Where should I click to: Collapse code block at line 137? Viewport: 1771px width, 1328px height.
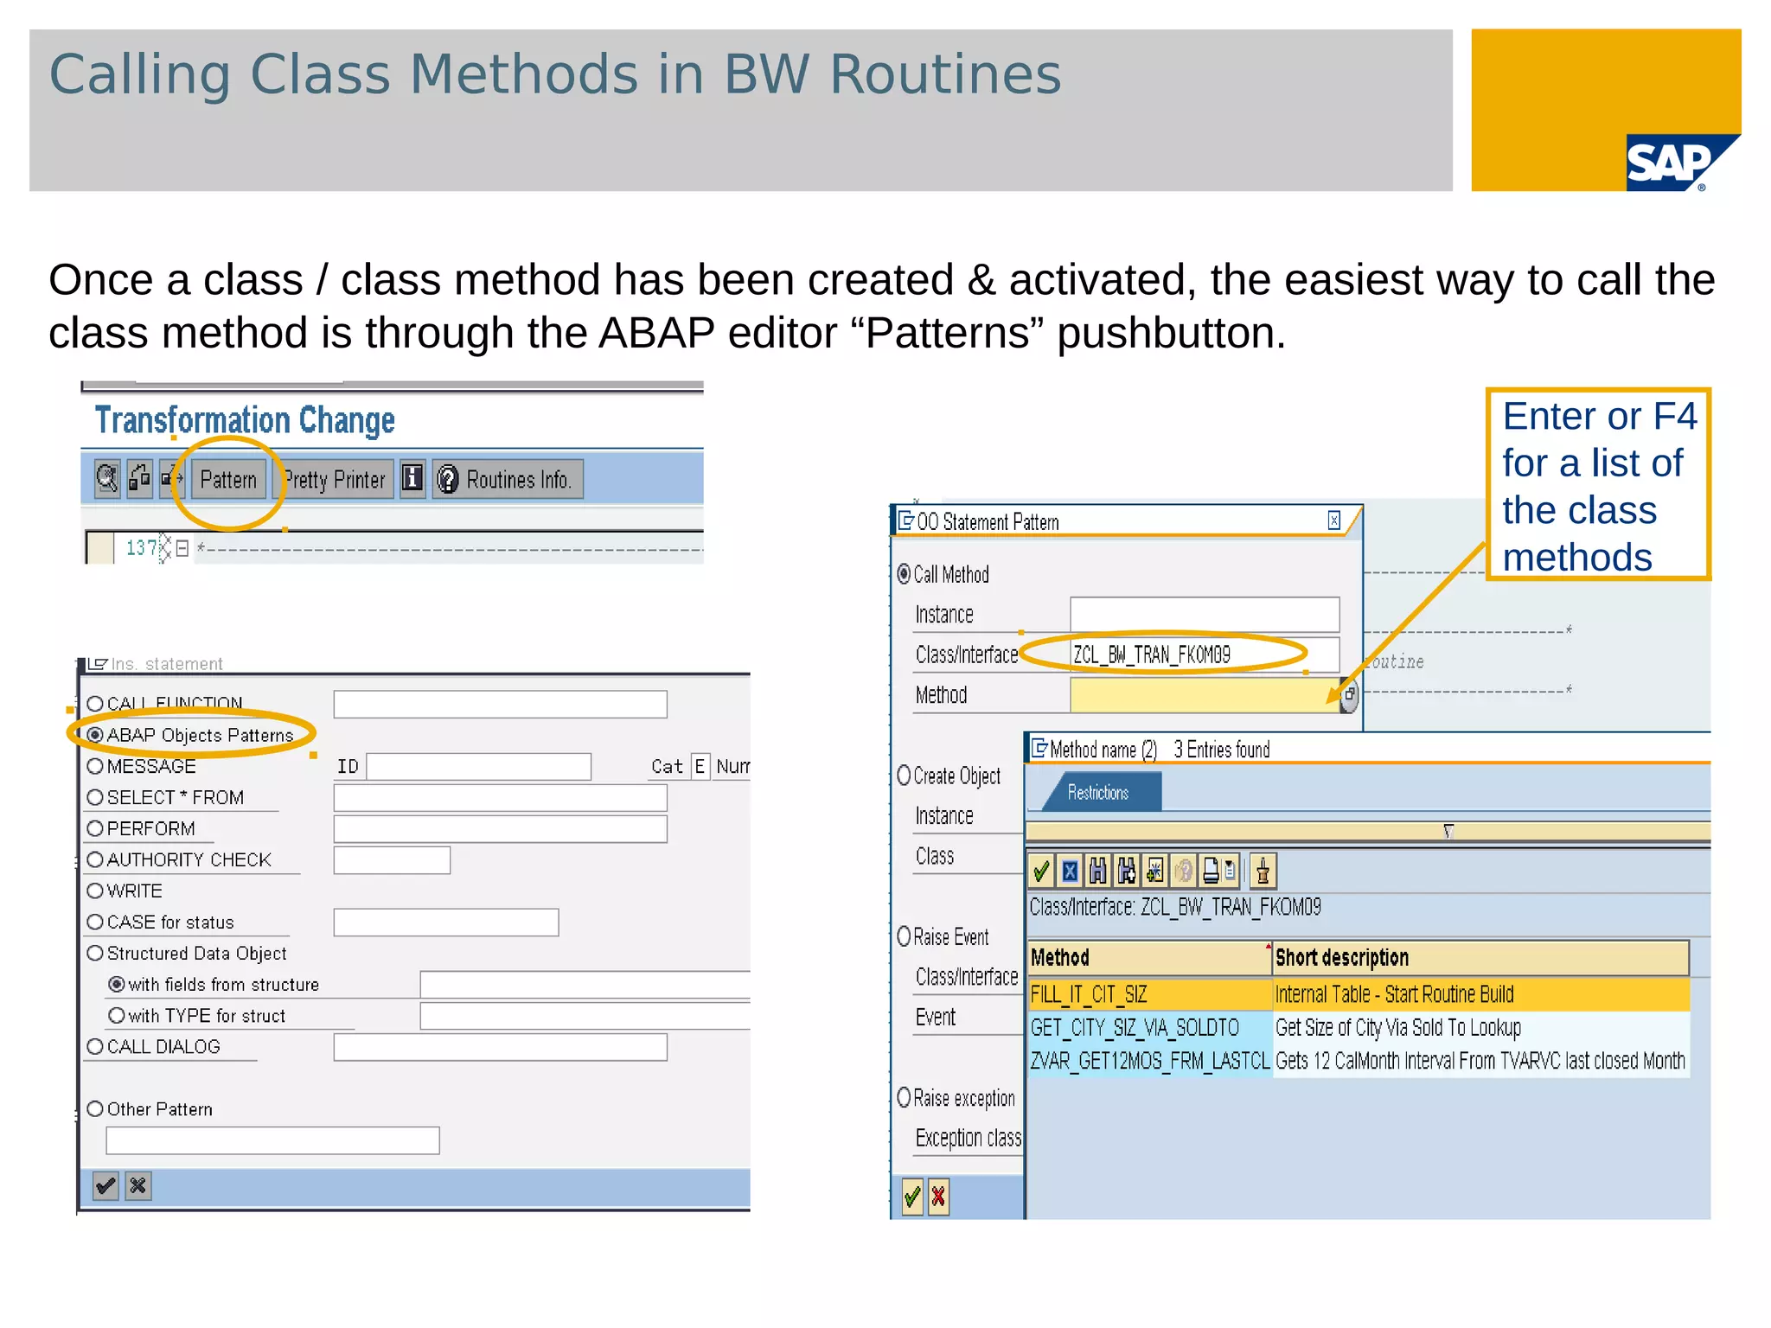click(182, 548)
